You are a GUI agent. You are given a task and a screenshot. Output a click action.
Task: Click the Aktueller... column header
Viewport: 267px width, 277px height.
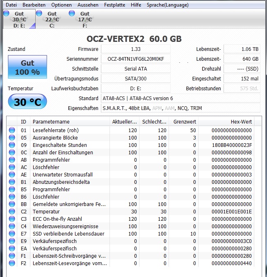coord(125,121)
